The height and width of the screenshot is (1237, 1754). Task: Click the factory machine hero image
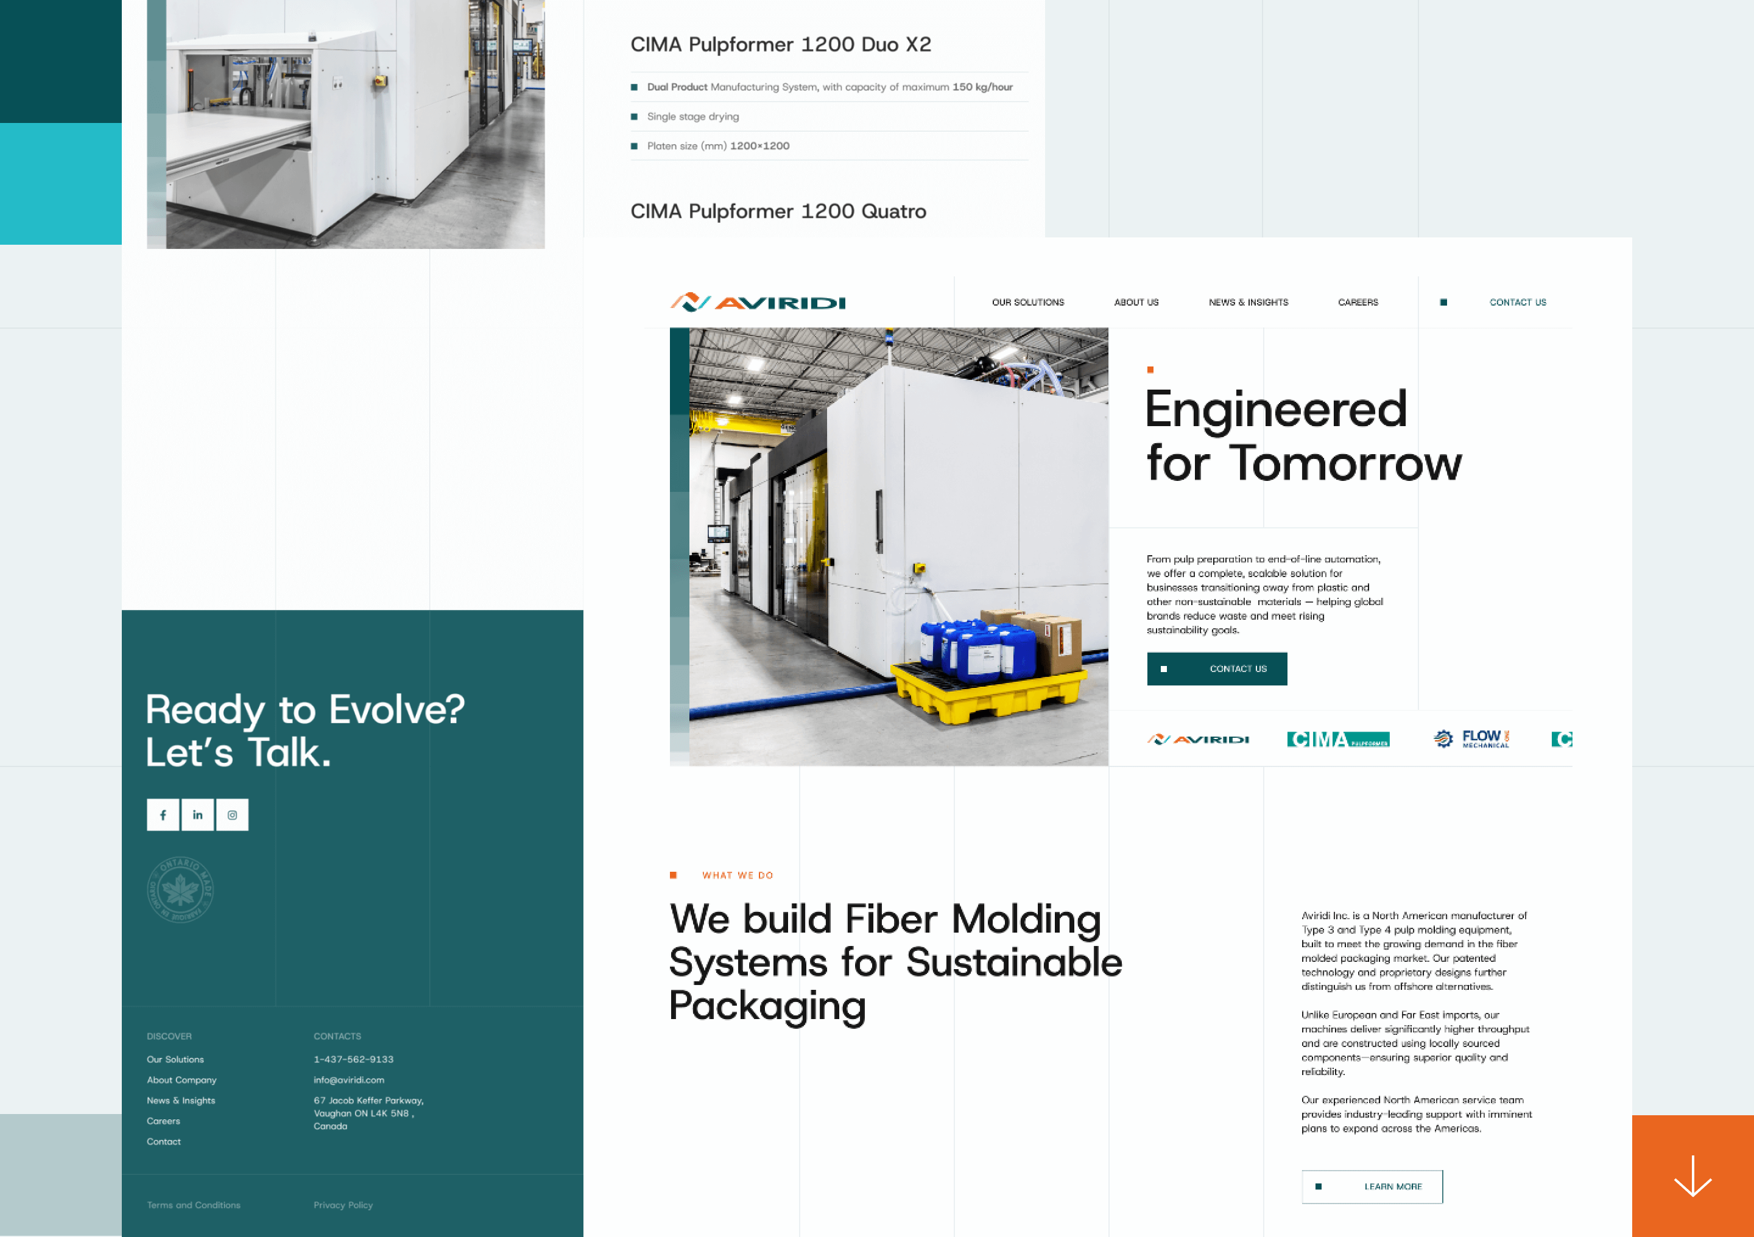898,546
